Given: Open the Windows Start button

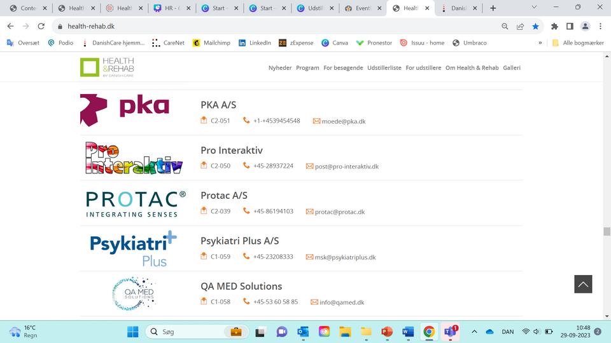Looking at the screenshot, I should (133, 332).
